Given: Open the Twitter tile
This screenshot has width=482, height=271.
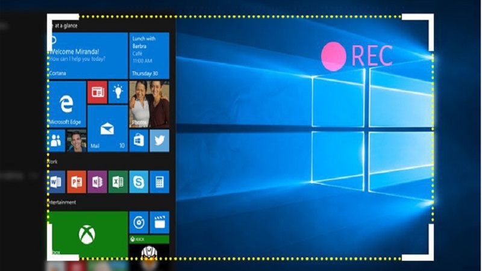Looking at the screenshot, I should point(160,141).
